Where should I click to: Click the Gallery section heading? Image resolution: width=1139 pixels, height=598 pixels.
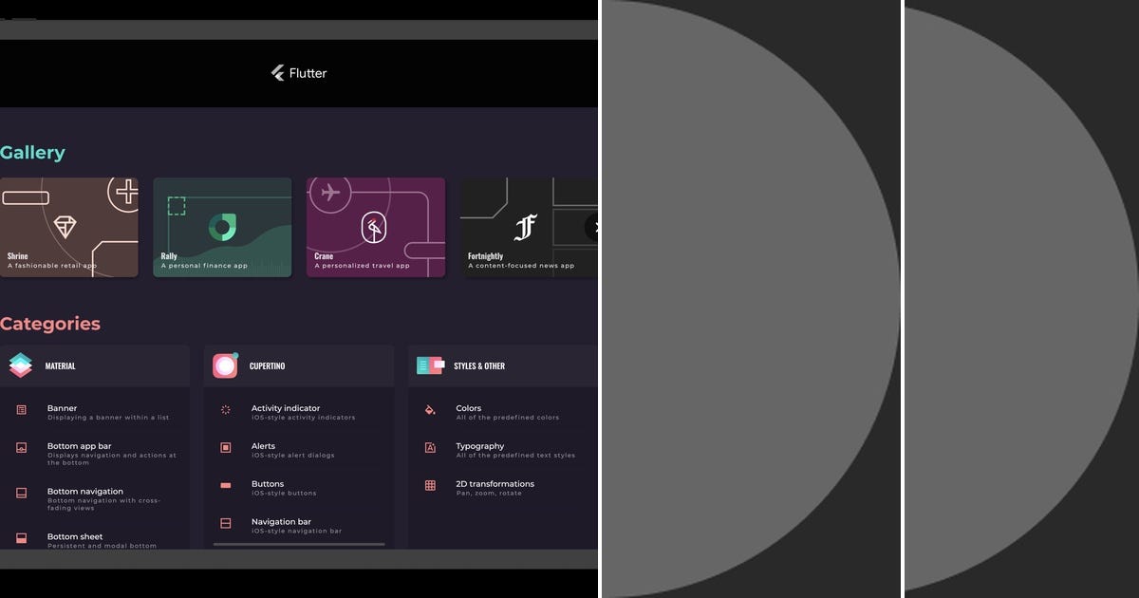32,153
